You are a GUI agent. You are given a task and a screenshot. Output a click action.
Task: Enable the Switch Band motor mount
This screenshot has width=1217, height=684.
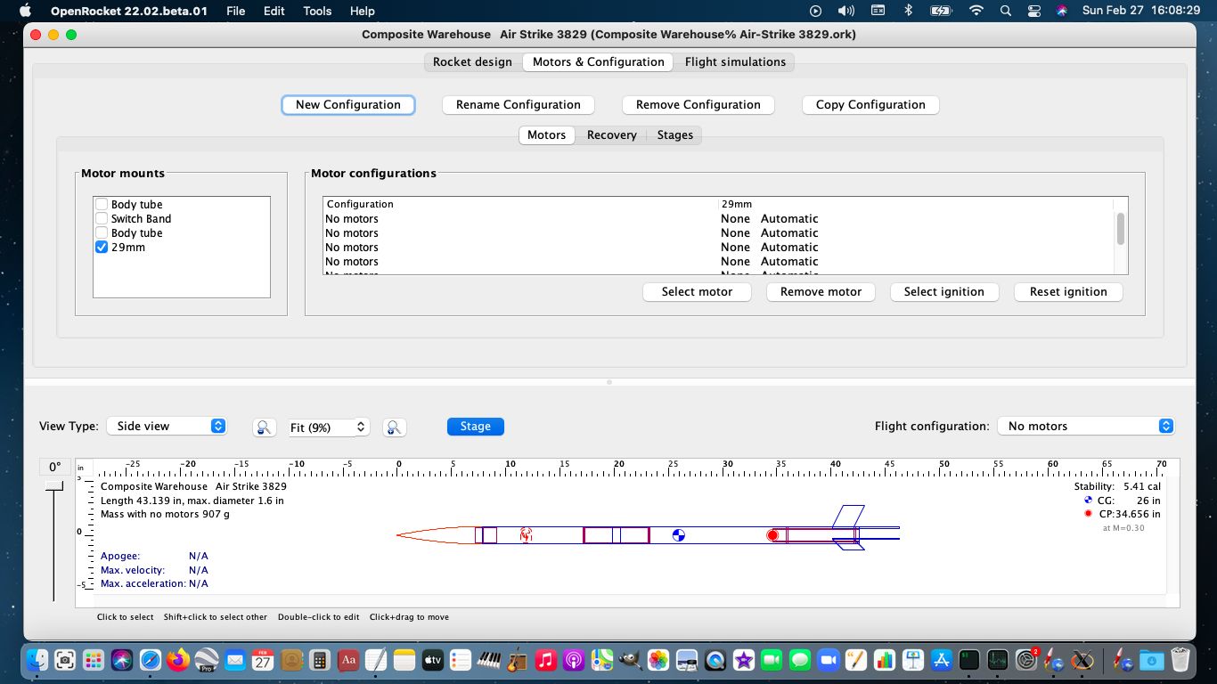tap(102, 218)
